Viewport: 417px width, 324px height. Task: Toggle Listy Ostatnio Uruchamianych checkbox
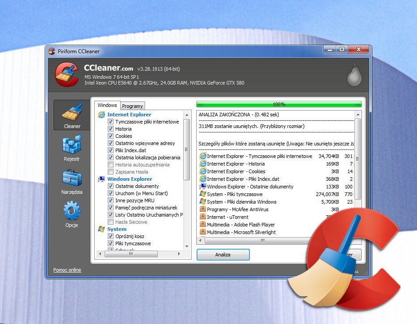pyautogui.click(x=111, y=214)
